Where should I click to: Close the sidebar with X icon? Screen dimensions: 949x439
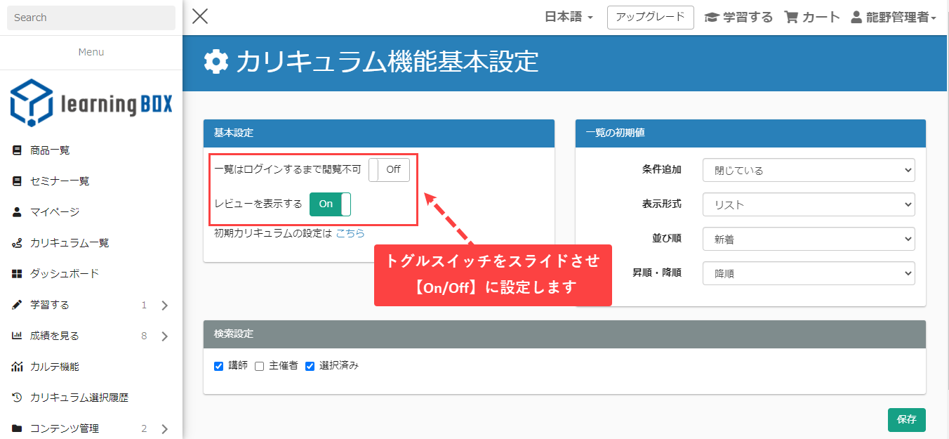[200, 17]
